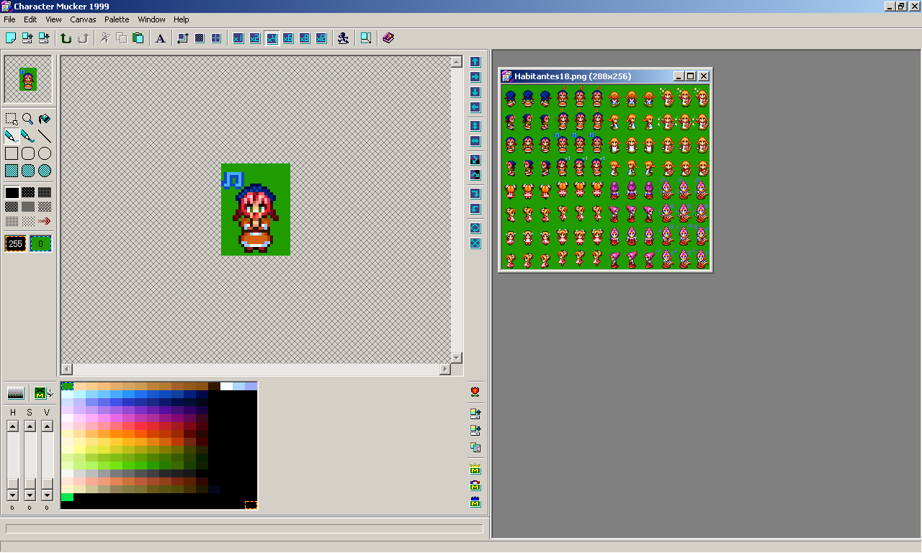Open the Palette menu
Viewport: 922px width, 553px height.
116,19
